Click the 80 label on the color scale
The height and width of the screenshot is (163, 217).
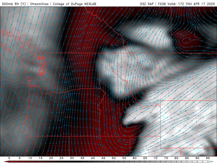coord(177,158)
